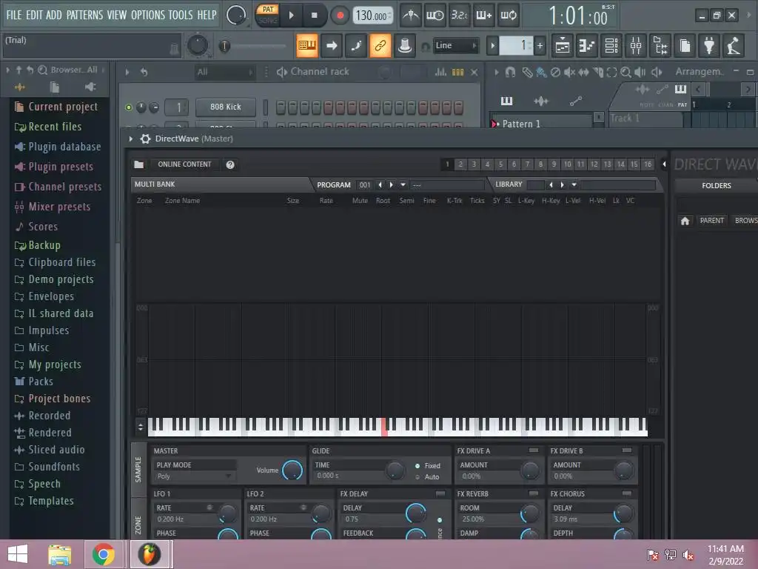
Task: Open the FILE menu
Action: point(14,15)
